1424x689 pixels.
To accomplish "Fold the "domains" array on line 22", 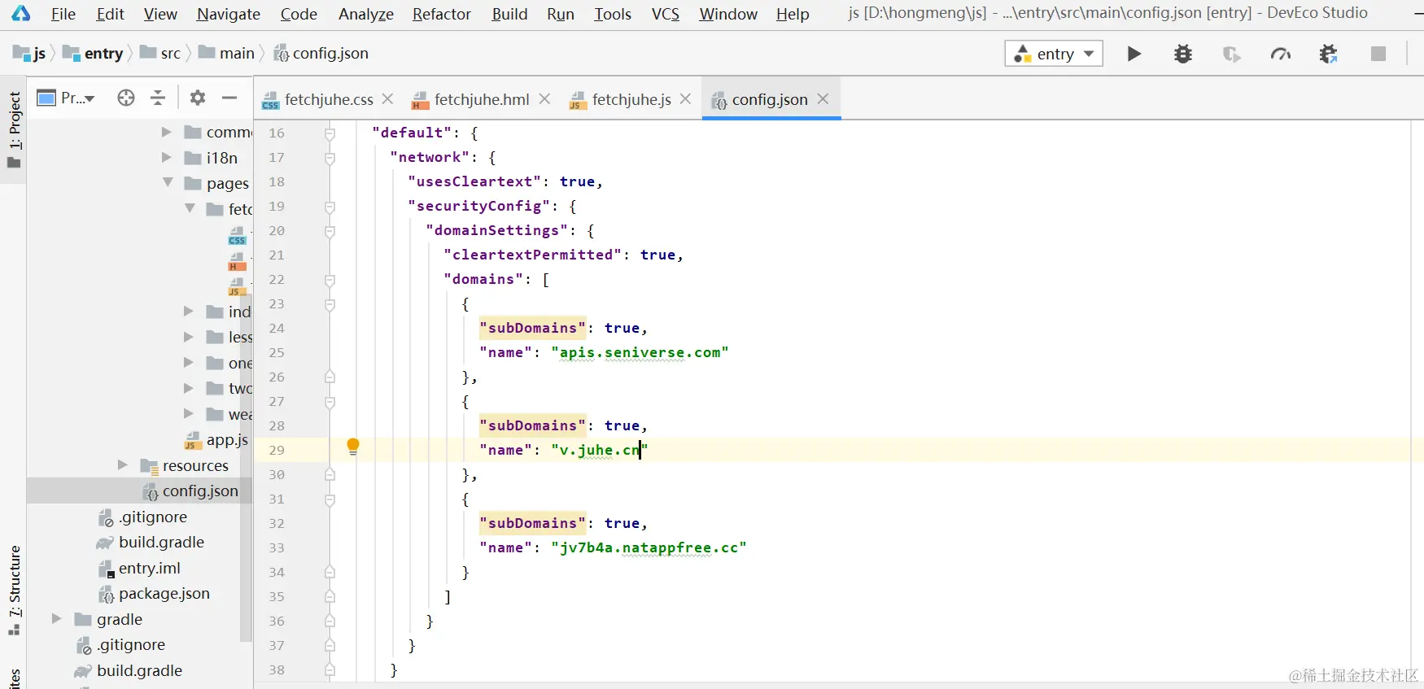I will (x=330, y=280).
